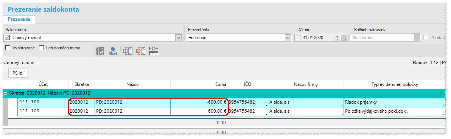The width and height of the screenshot is (451, 139).
Task: Collapse the Skratka 2020012 group row
Action: click(x=5, y=93)
